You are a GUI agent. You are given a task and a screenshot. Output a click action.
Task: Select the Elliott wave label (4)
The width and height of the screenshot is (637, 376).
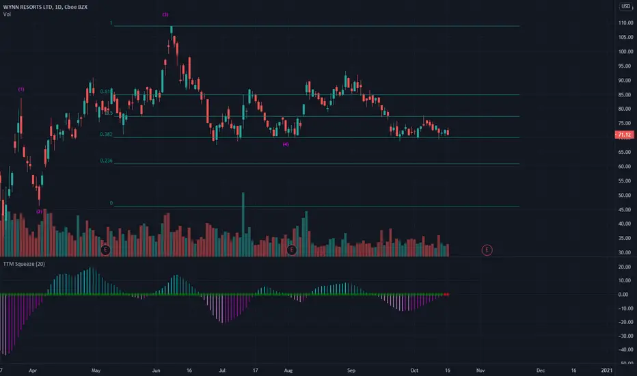286,144
